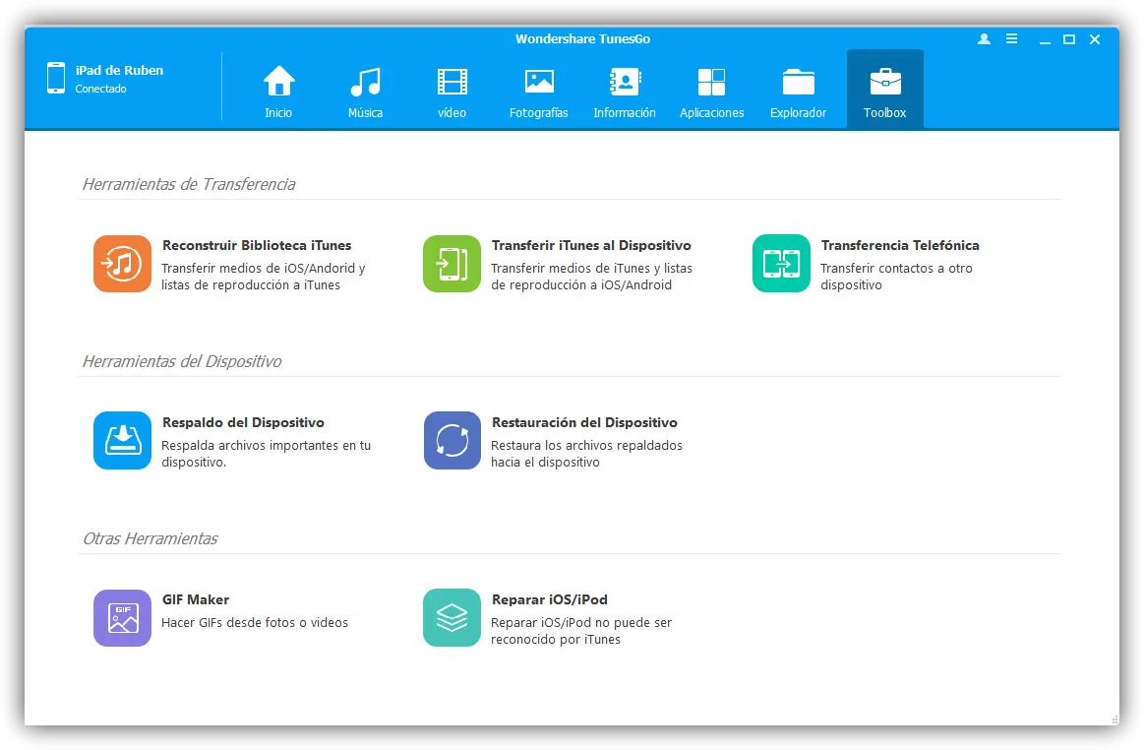The width and height of the screenshot is (1144, 750).
Task: Click 'Herramientas de Transferencia' section heading
Action: click(x=189, y=184)
